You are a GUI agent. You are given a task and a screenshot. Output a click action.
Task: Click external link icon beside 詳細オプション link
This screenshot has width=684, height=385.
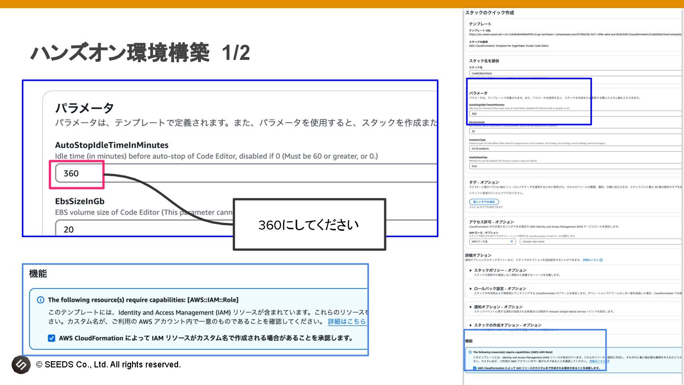[601, 260]
